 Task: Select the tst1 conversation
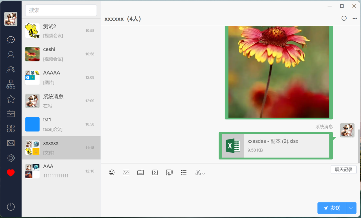61,124
